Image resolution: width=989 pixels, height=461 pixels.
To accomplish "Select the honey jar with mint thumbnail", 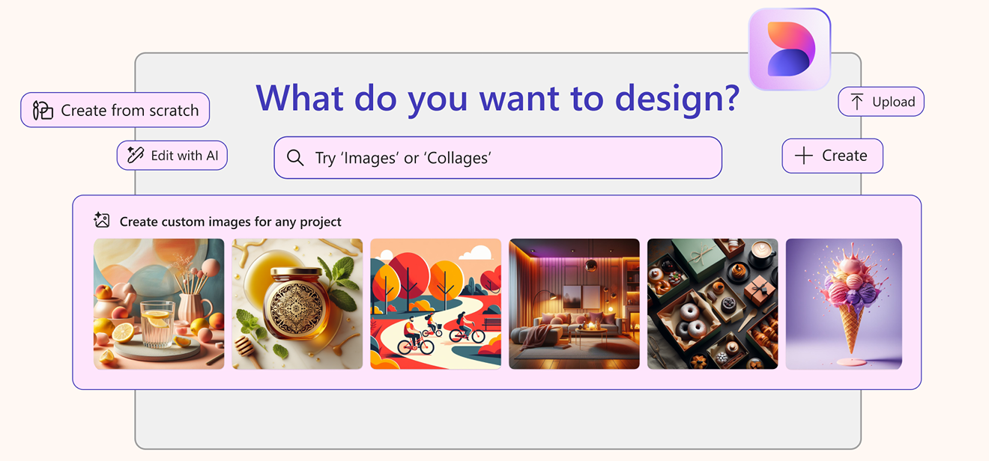I will coord(297,304).
